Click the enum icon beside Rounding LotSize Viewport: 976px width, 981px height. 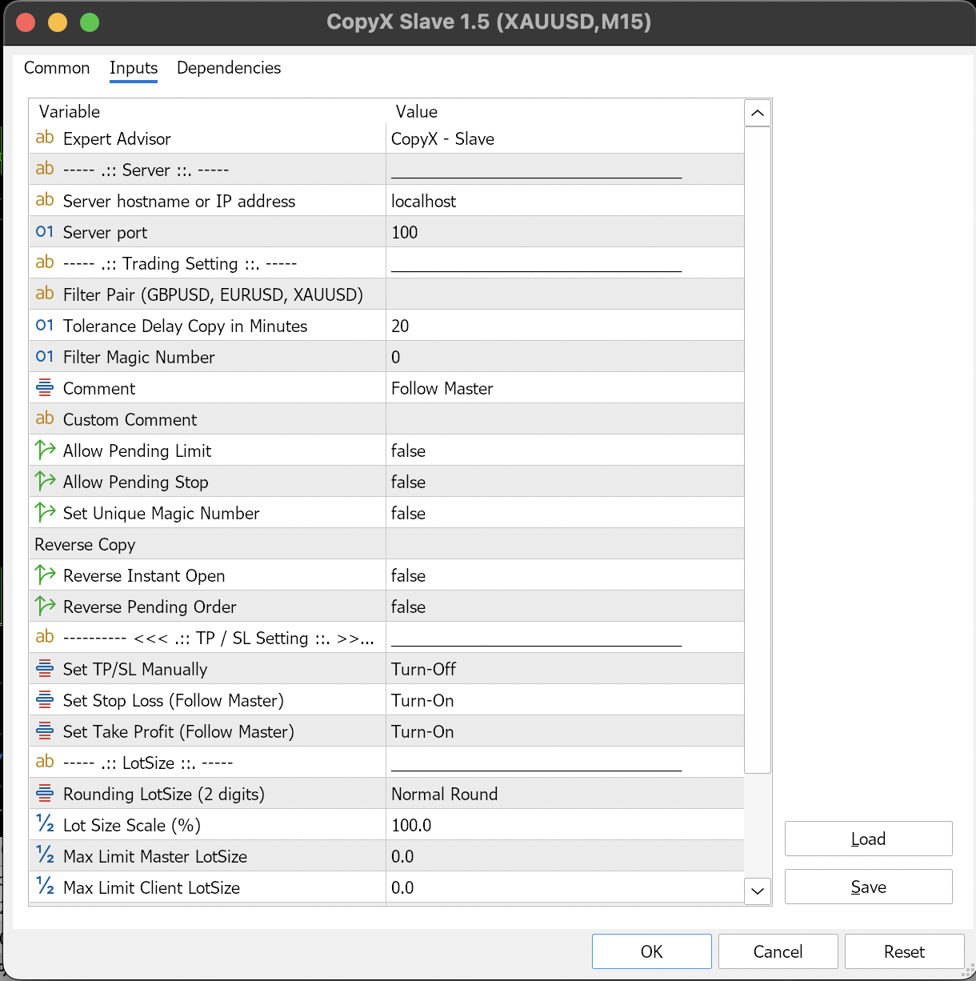pos(45,794)
